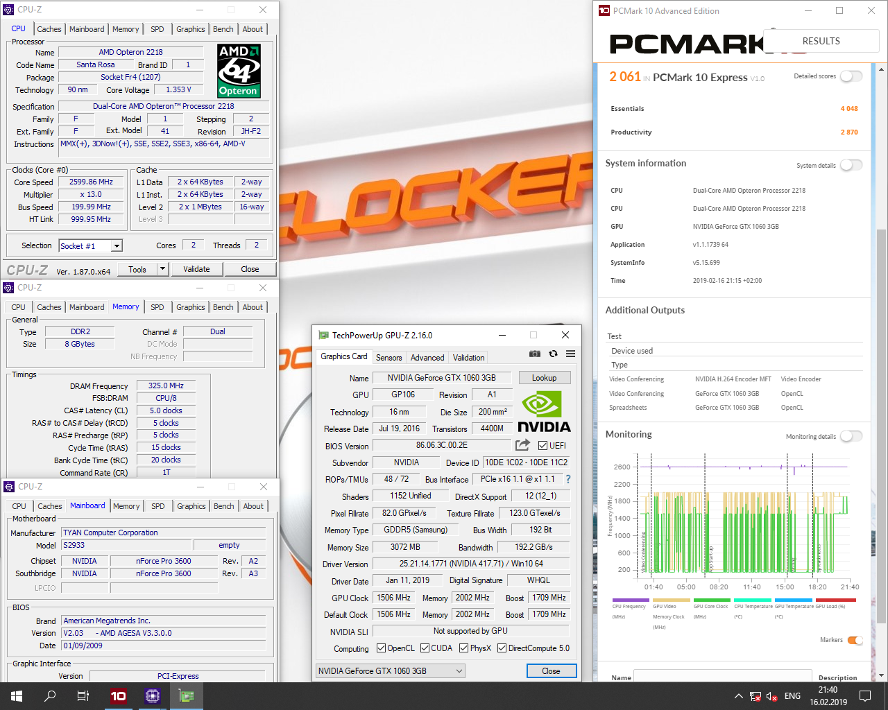Screen dimensions: 888x710
Task: Click the TYAN Computer Corporation manufacturer field
Action: pos(164,532)
